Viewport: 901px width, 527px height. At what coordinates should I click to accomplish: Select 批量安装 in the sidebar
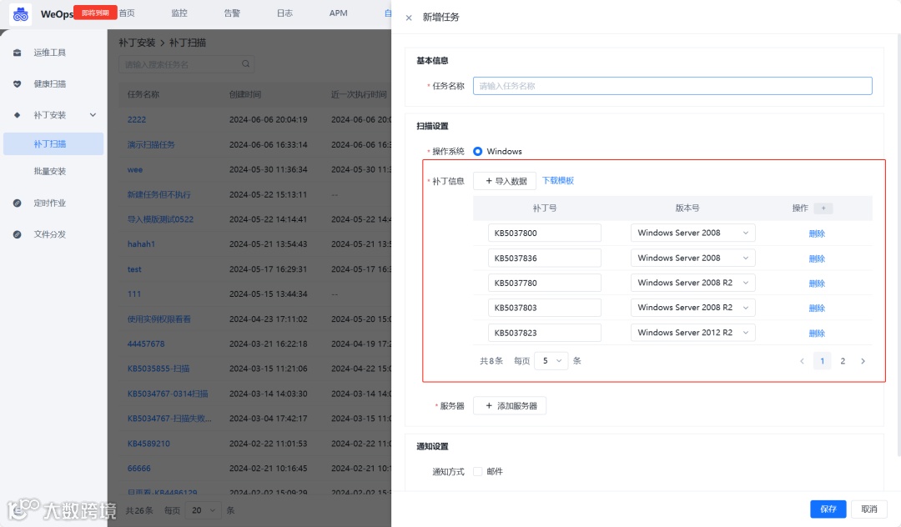pyautogui.click(x=49, y=171)
